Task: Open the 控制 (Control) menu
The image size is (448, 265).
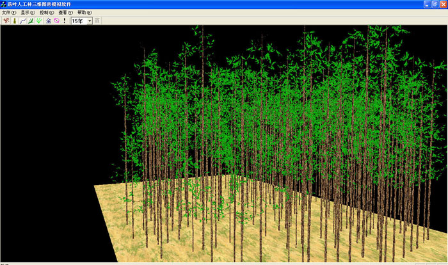Action: (x=47, y=12)
